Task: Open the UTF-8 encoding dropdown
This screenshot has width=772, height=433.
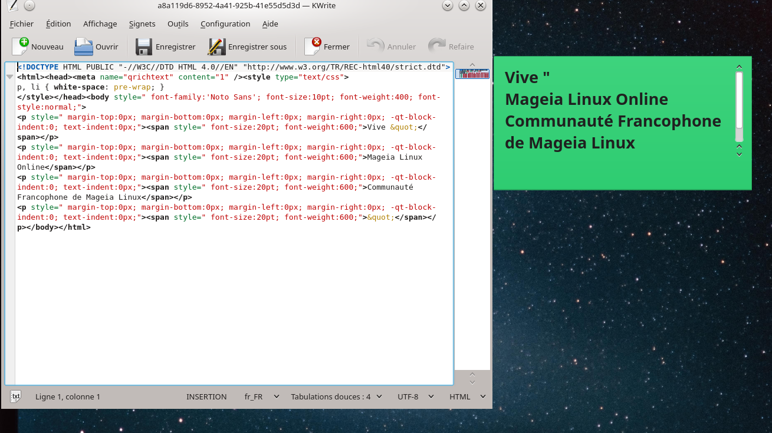Action: point(416,396)
